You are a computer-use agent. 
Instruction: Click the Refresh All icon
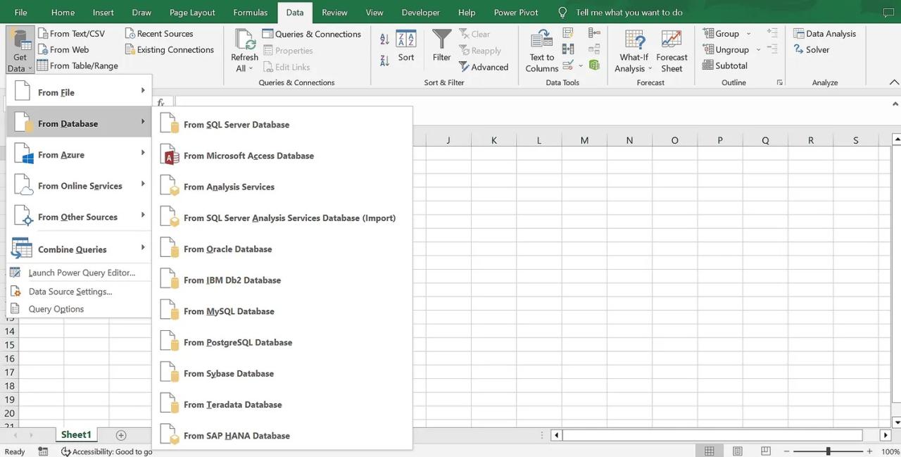pos(244,39)
